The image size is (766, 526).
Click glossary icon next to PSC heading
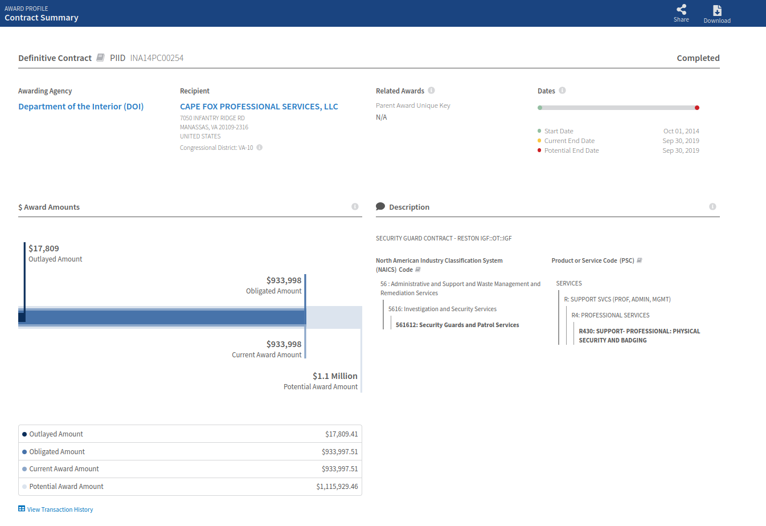coord(639,260)
